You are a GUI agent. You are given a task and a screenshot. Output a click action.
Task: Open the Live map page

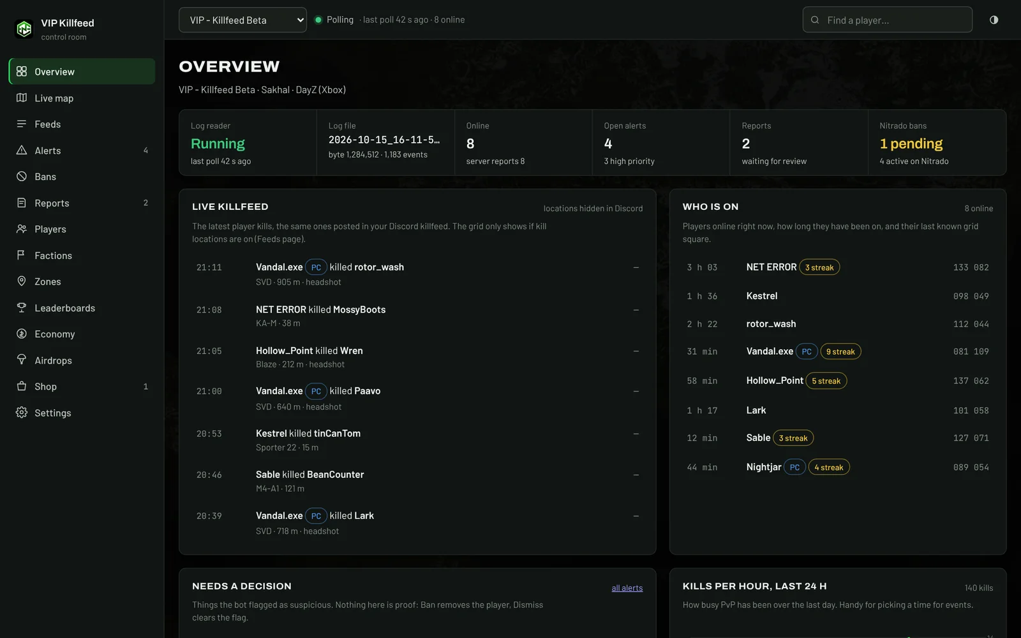[x=82, y=98]
